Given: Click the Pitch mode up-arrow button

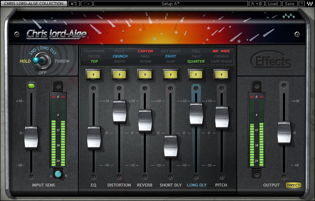Looking at the screenshot, I should click(222, 75).
